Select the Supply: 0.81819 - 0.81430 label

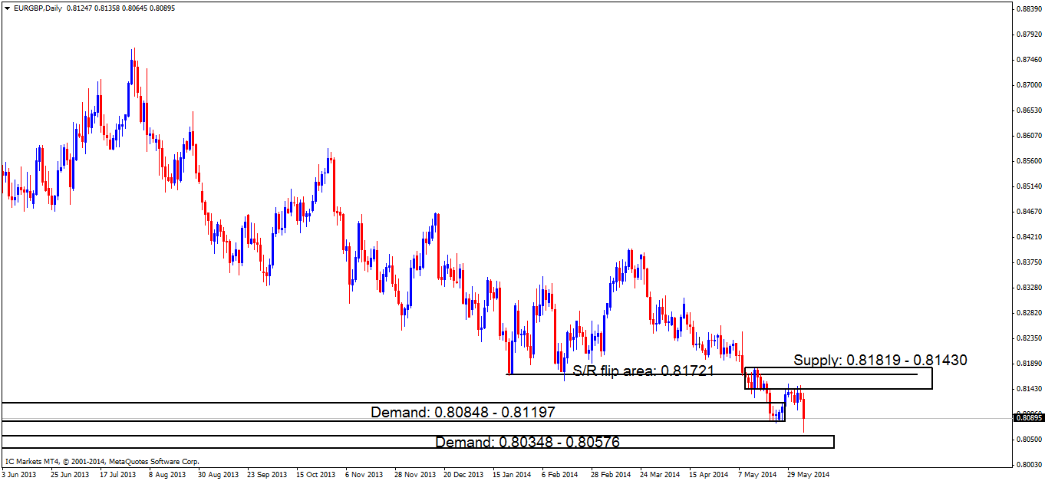point(880,360)
